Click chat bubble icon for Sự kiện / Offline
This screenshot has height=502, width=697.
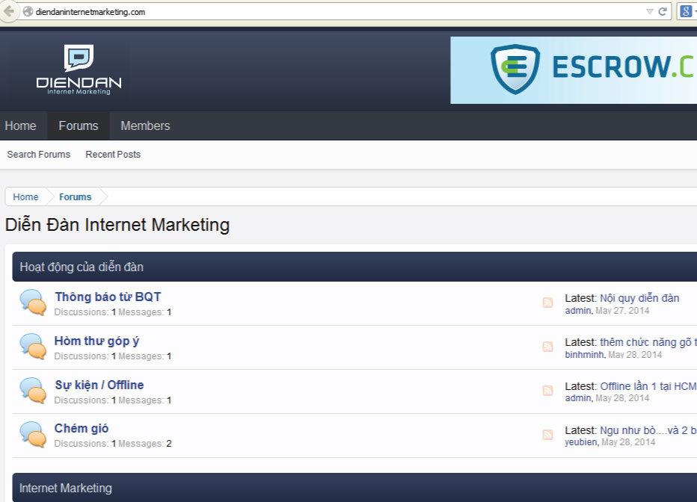pyautogui.click(x=33, y=390)
